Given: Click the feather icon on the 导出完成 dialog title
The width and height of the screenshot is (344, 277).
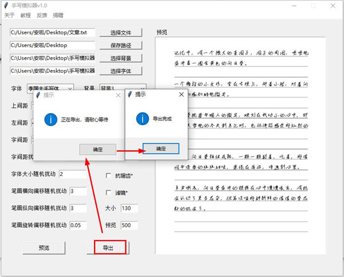Looking at the screenshot, I should (130, 93).
